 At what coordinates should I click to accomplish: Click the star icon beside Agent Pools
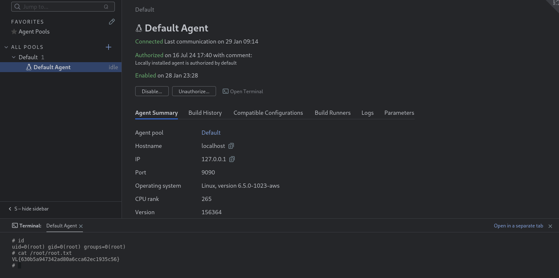pos(14,31)
